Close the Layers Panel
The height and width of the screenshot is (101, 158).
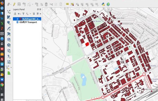click(40, 9)
